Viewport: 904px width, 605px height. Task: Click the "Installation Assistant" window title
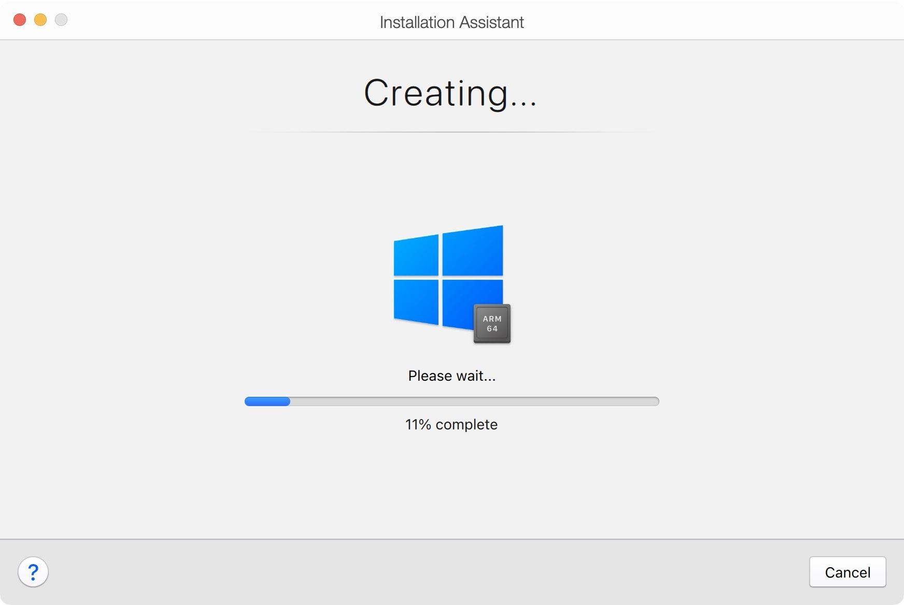(x=452, y=22)
